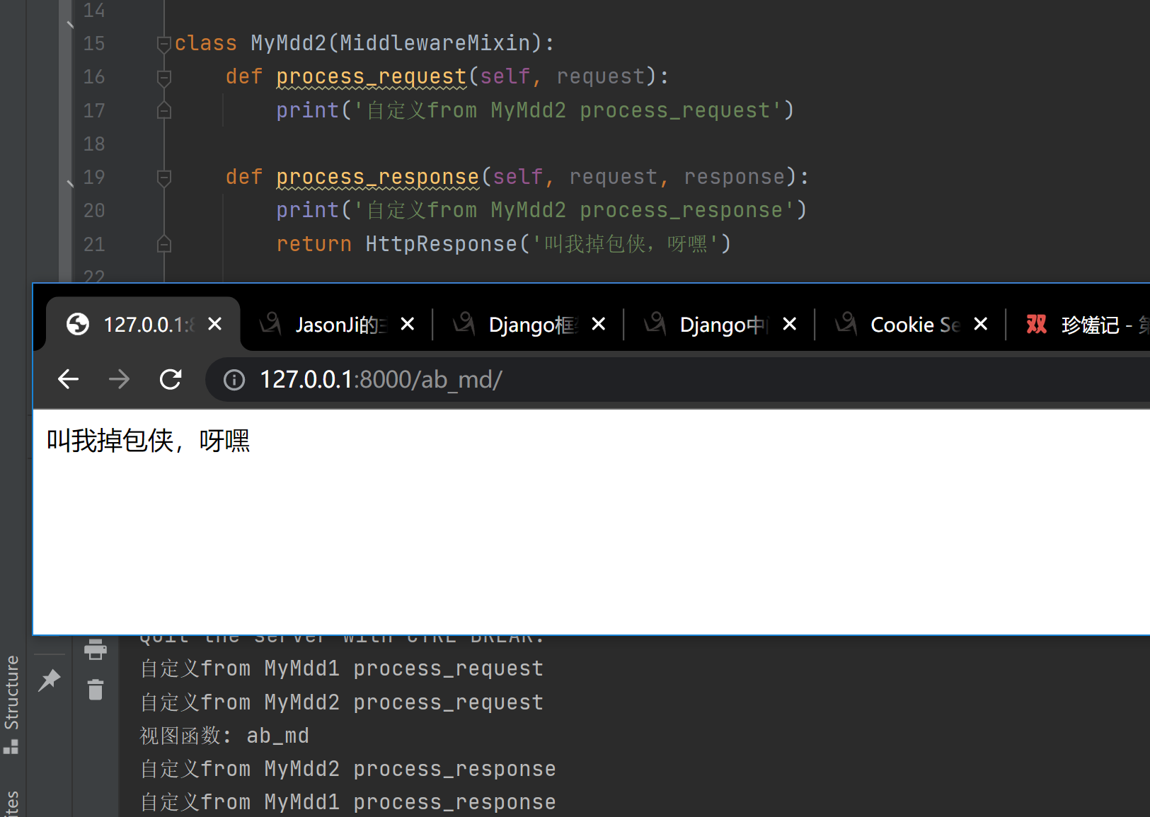Open site information icon in address bar

tap(234, 381)
